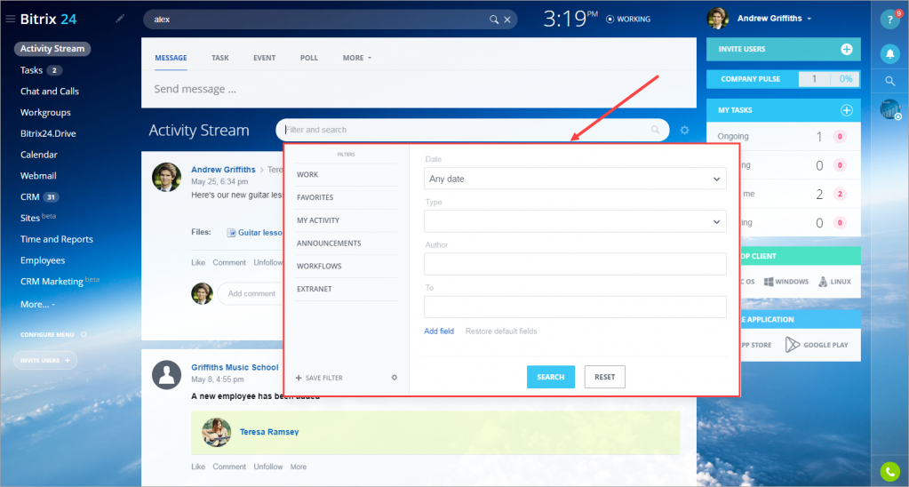Open Activity Stream settings gear
909x487 pixels.
click(685, 130)
